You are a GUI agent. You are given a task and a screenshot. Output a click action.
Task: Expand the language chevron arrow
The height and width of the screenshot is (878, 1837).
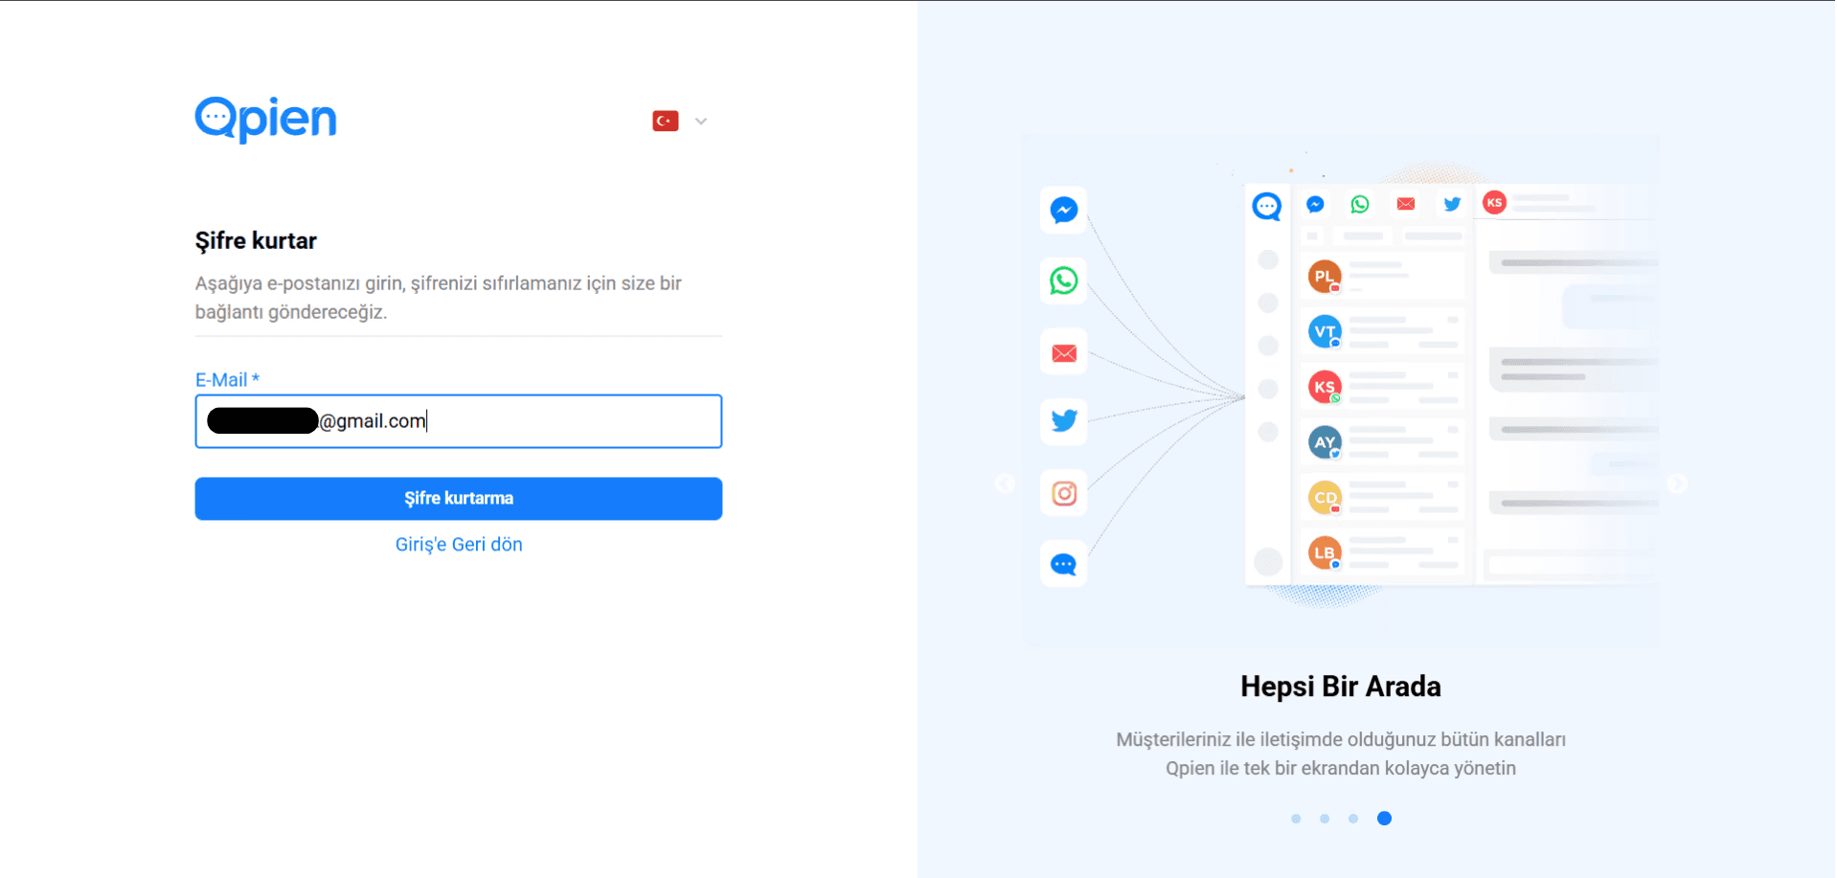[x=701, y=122]
